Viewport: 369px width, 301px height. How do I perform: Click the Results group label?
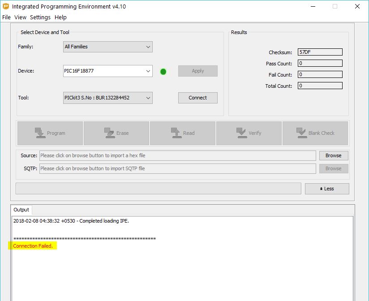click(239, 32)
